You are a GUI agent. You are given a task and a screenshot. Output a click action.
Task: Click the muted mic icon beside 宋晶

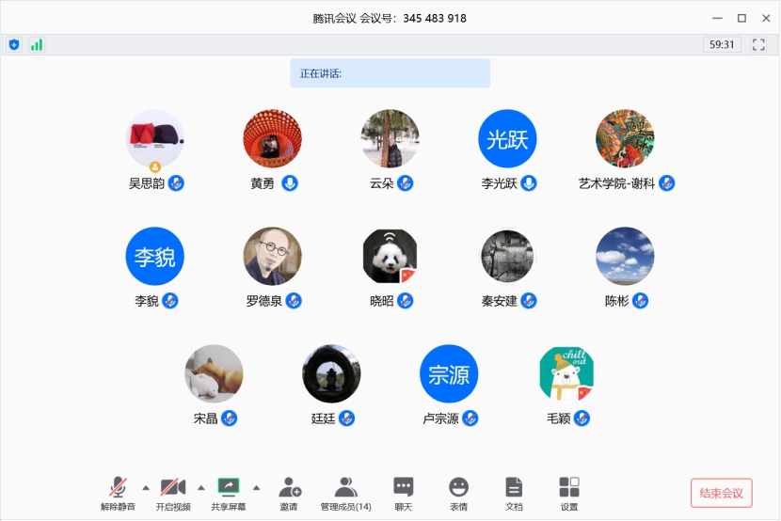pos(229,418)
